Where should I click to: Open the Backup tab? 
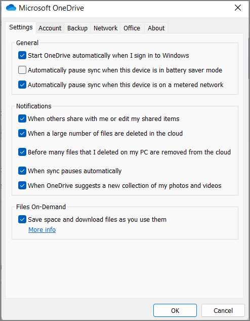77,28
